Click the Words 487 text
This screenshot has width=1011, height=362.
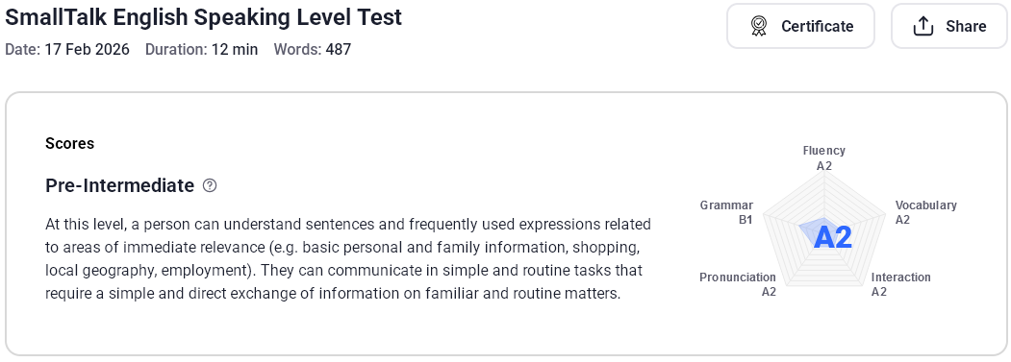click(x=313, y=50)
